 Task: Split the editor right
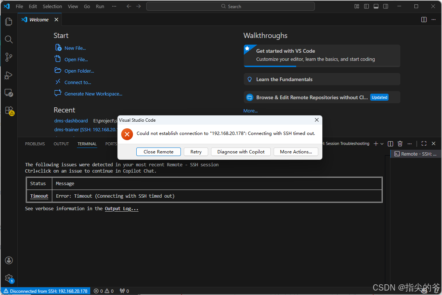424,20
